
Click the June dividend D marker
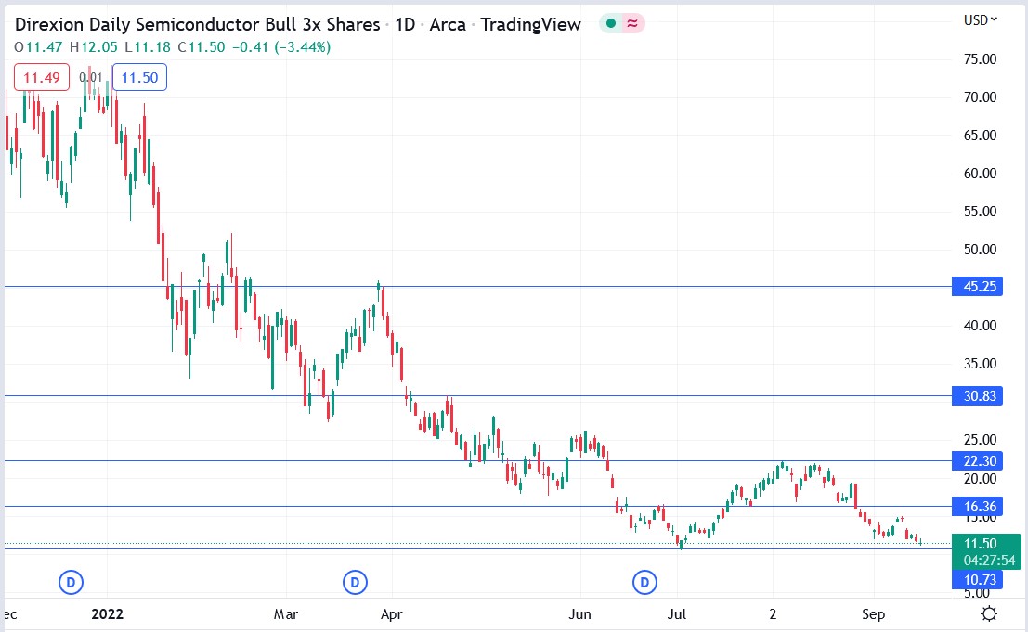click(644, 582)
